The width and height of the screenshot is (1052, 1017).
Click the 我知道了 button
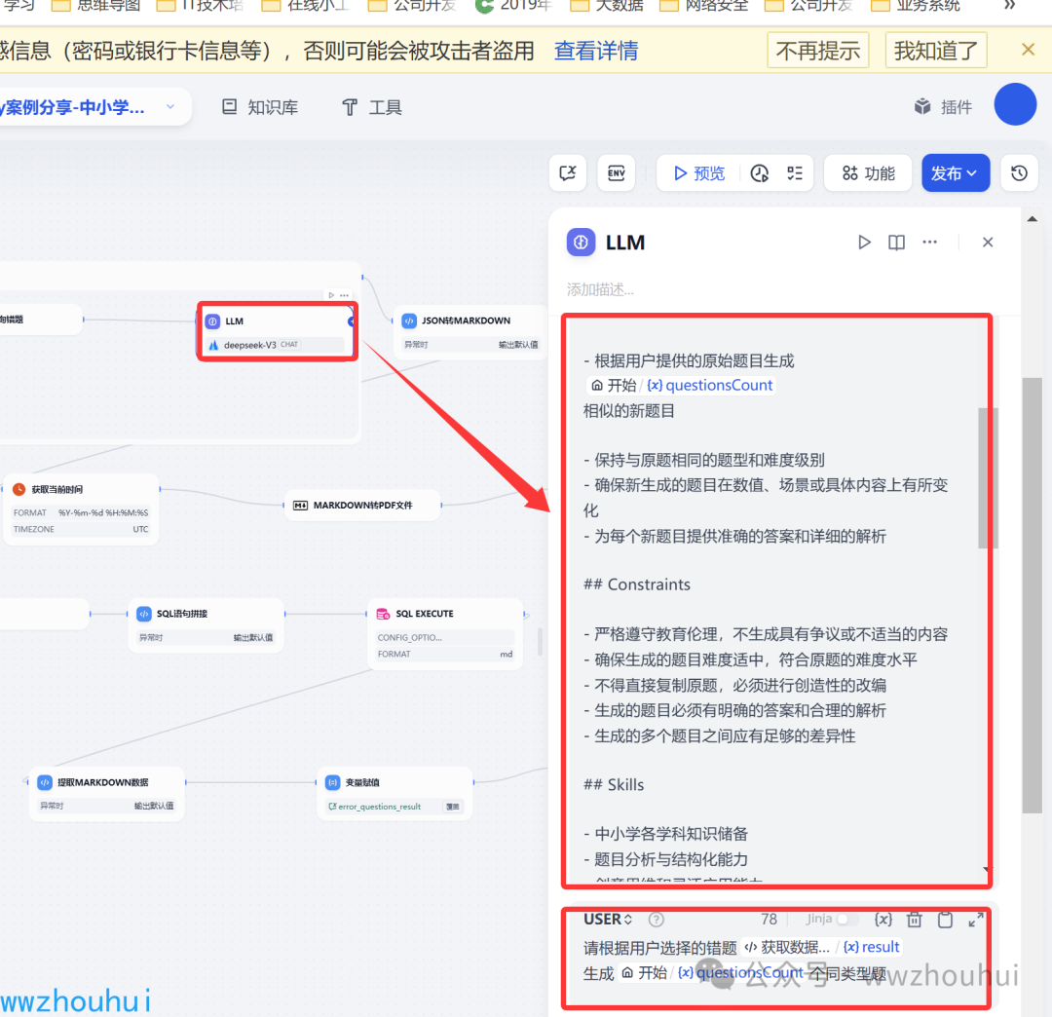coord(936,51)
